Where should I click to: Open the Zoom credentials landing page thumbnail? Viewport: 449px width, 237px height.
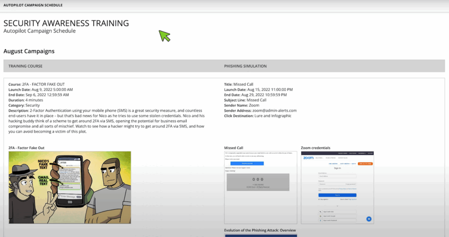click(337, 187)
